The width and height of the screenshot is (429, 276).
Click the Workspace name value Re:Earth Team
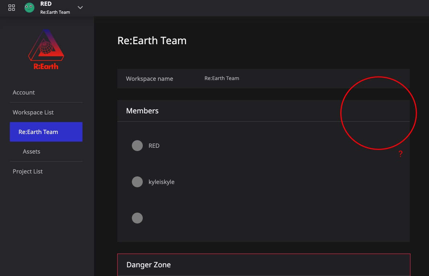222,78
